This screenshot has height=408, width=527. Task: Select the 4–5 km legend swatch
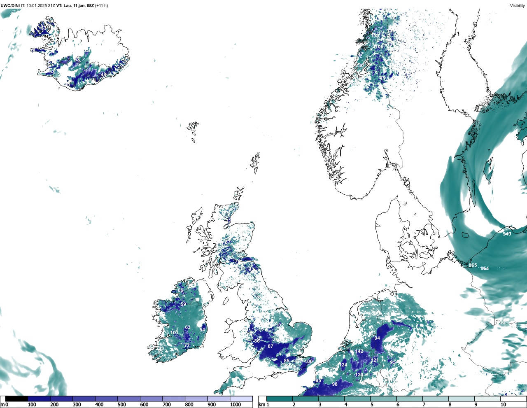pyautogui.click(x=357, y=399)
